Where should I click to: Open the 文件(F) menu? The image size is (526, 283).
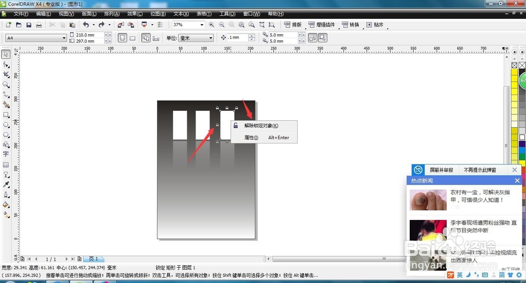point(21,14)
